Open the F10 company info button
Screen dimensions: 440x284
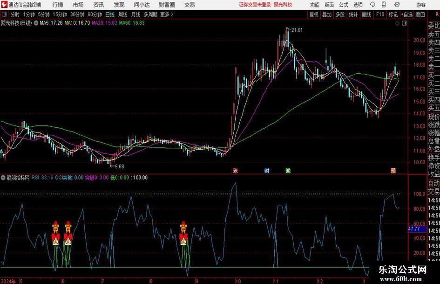[380, 14]
